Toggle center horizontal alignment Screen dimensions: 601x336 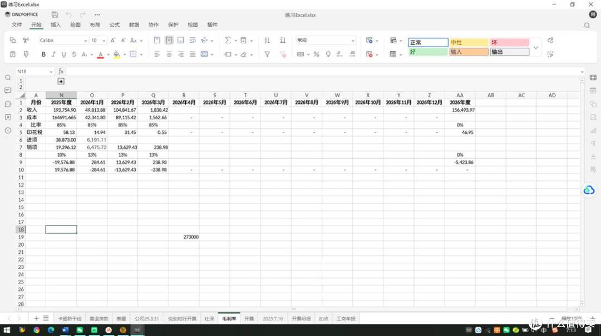point(169,54)
